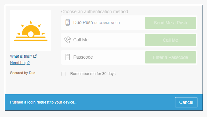Click the "Remember me for 30 days" label text

93,74
